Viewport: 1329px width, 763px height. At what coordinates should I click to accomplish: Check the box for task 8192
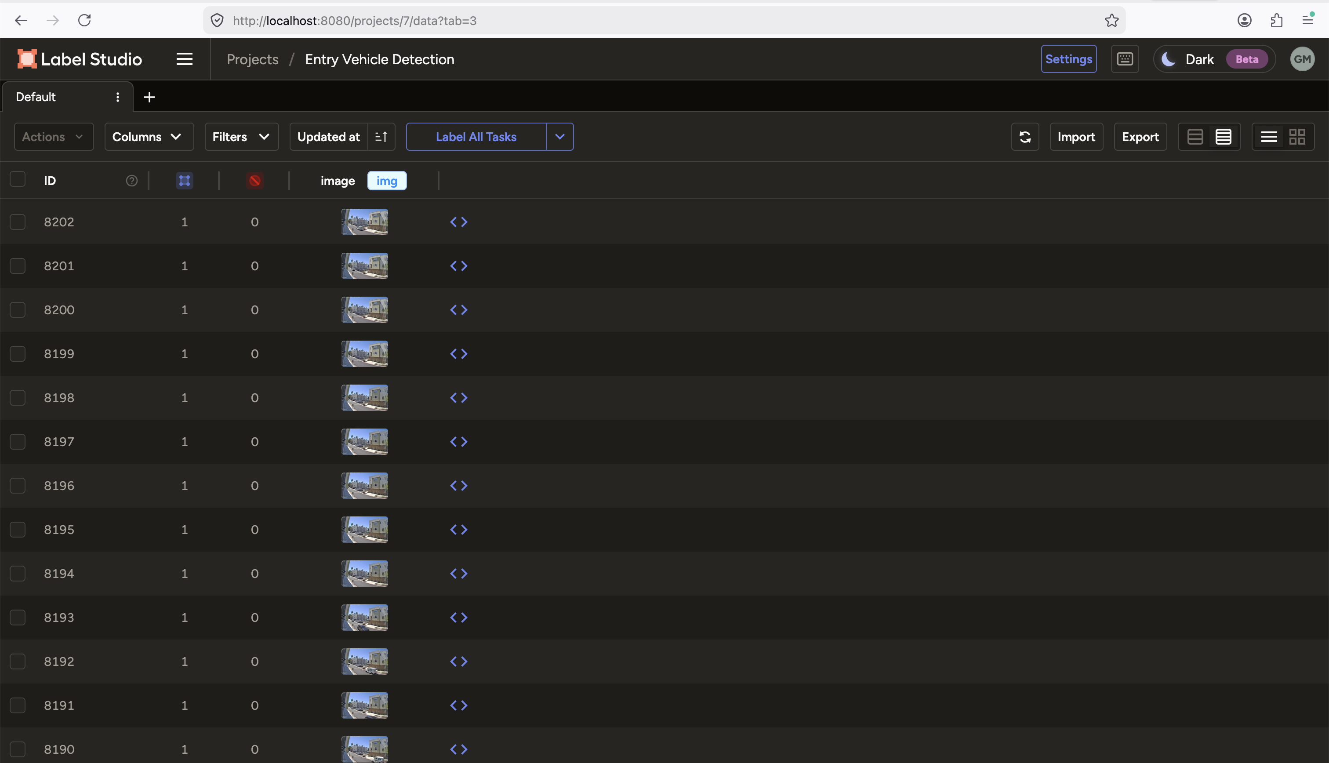tap(18, 661)
